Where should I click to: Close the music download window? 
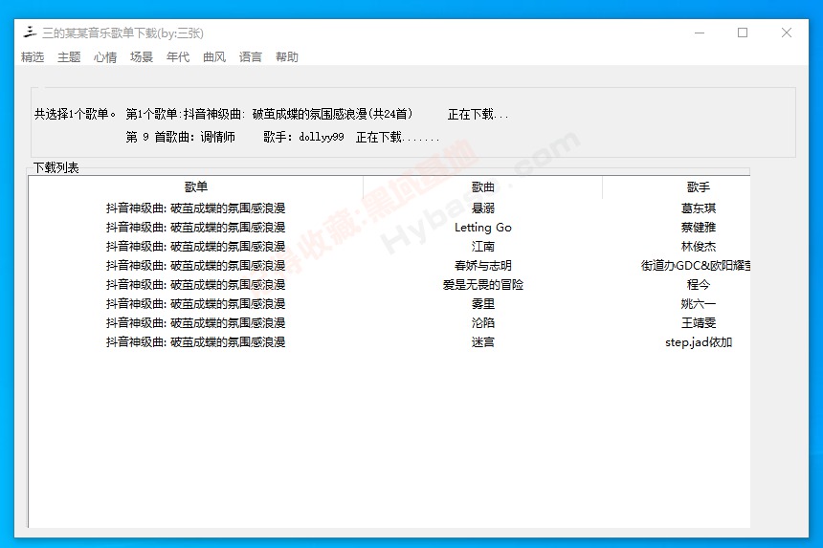click(x=787, y=33)
